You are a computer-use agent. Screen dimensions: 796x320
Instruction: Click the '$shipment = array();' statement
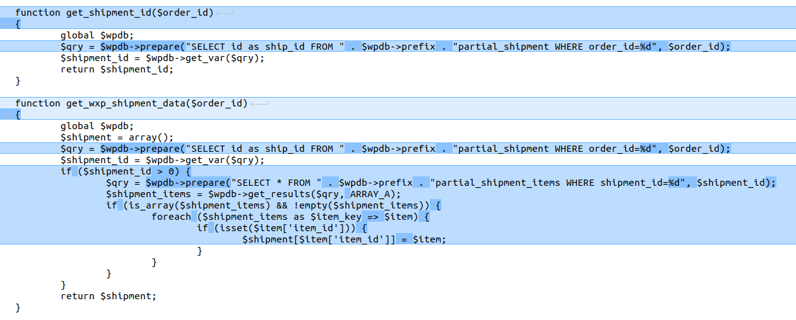(x=117, y=137)
